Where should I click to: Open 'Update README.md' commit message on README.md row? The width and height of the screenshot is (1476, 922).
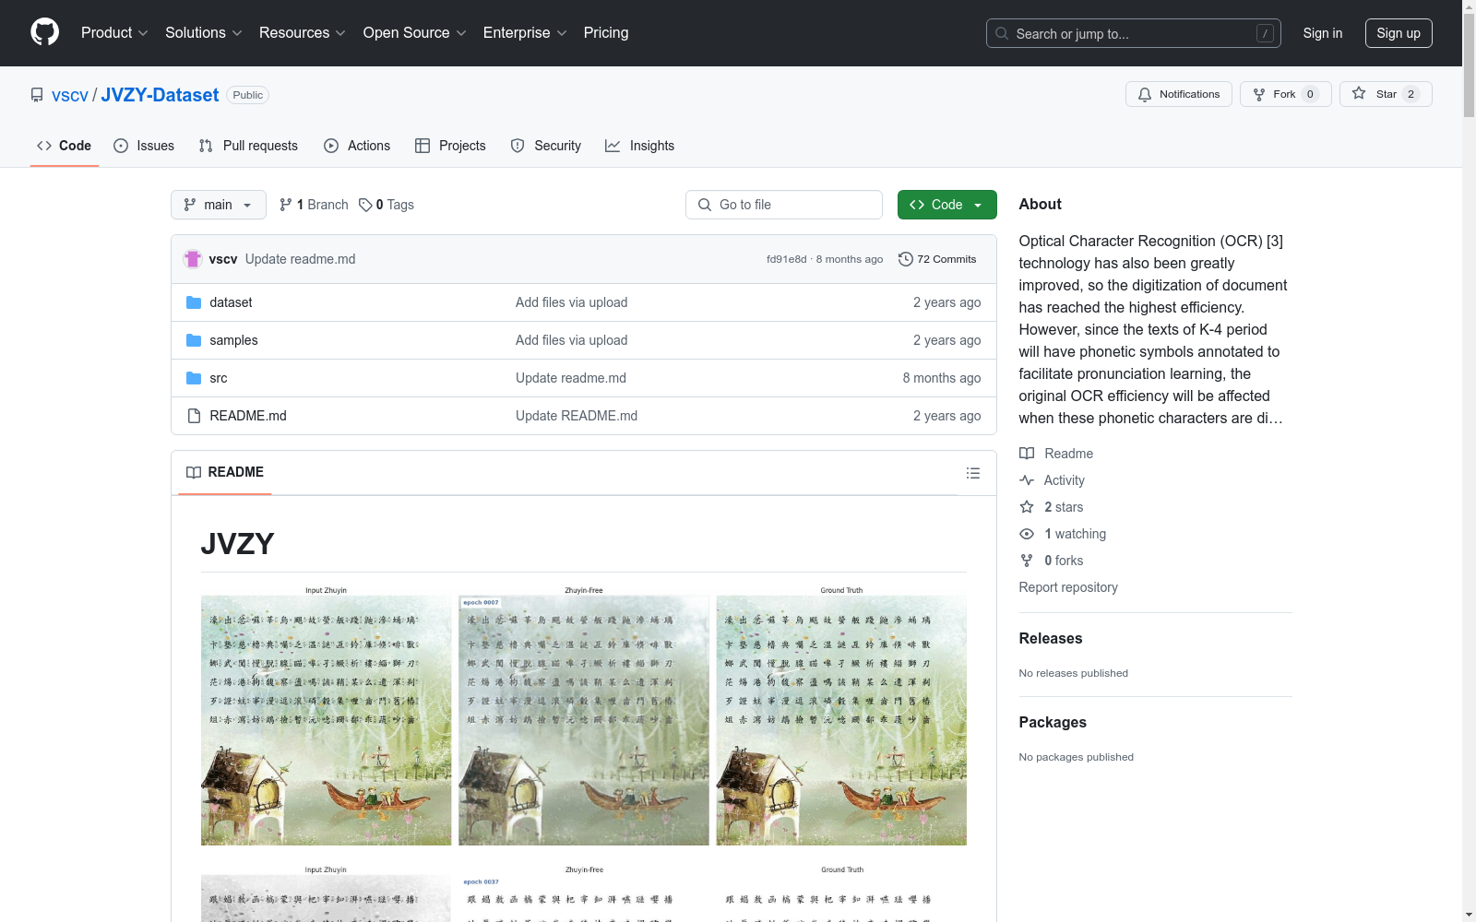577,416
